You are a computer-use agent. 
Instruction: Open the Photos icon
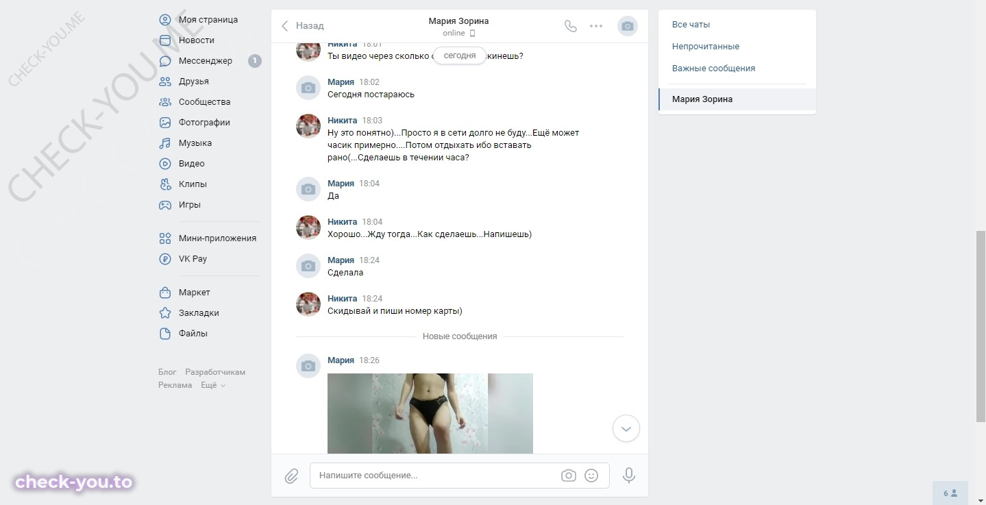(165, 123)
